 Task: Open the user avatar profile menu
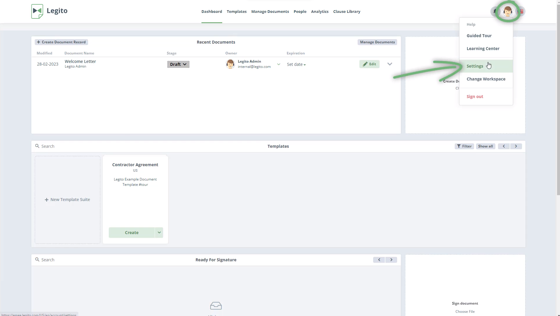click(x=508, y=11)
